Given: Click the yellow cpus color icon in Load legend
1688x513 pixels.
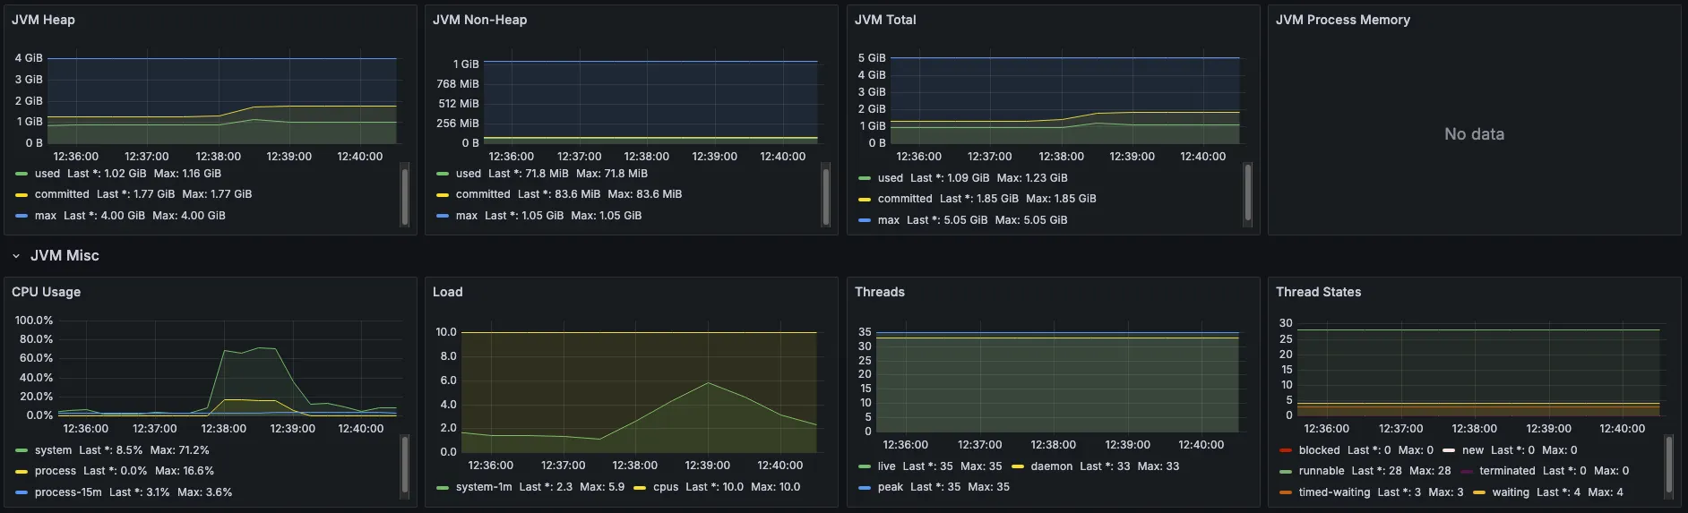Looking at the screenshot, I should pyautogui.click(x=640, y=488).
